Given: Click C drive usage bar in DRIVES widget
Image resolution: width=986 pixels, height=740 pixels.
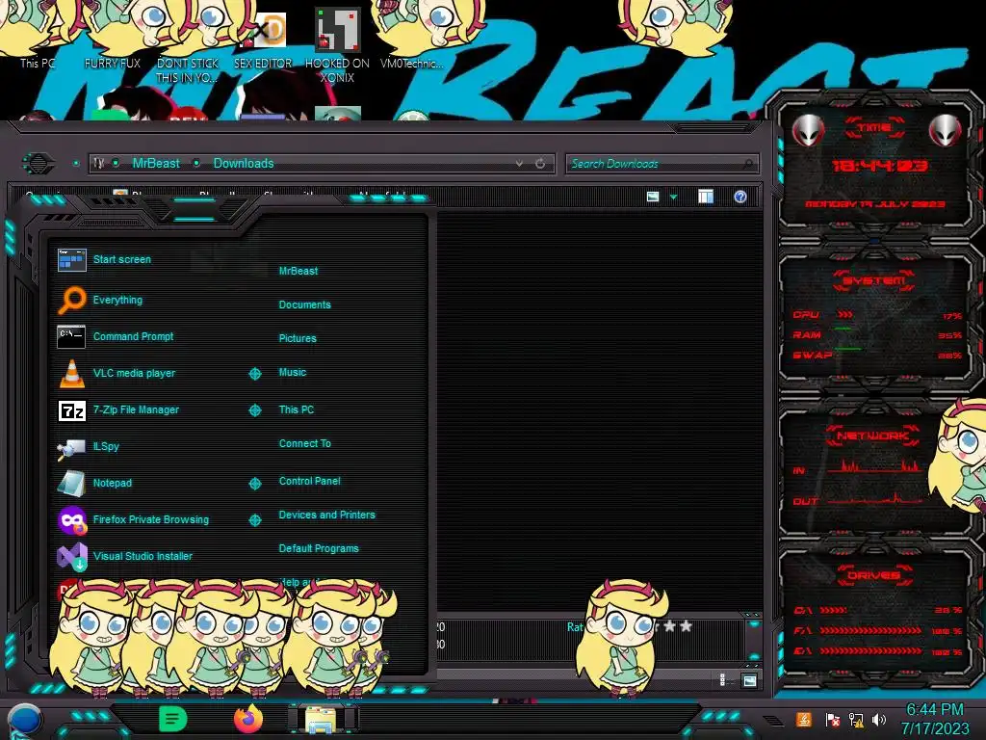Looking at the screenshot, I should [834, 610].
